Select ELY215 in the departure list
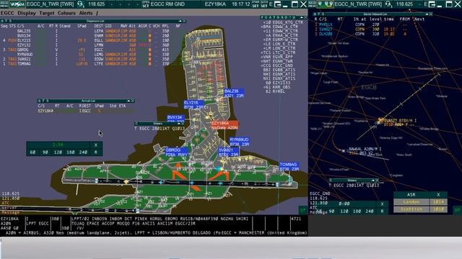462x259 pixels. point(24,40)
